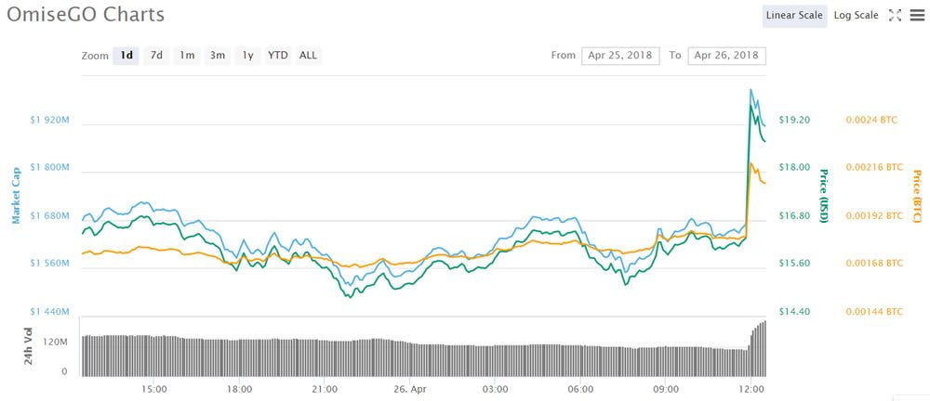Select the 1y zoom range
Image resolution: width=930 pixels, height=401 pixels.
(247, 56)
